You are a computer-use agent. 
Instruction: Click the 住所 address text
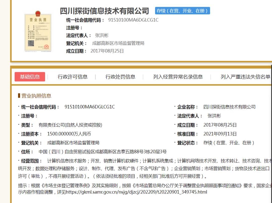tap(103, 152)
